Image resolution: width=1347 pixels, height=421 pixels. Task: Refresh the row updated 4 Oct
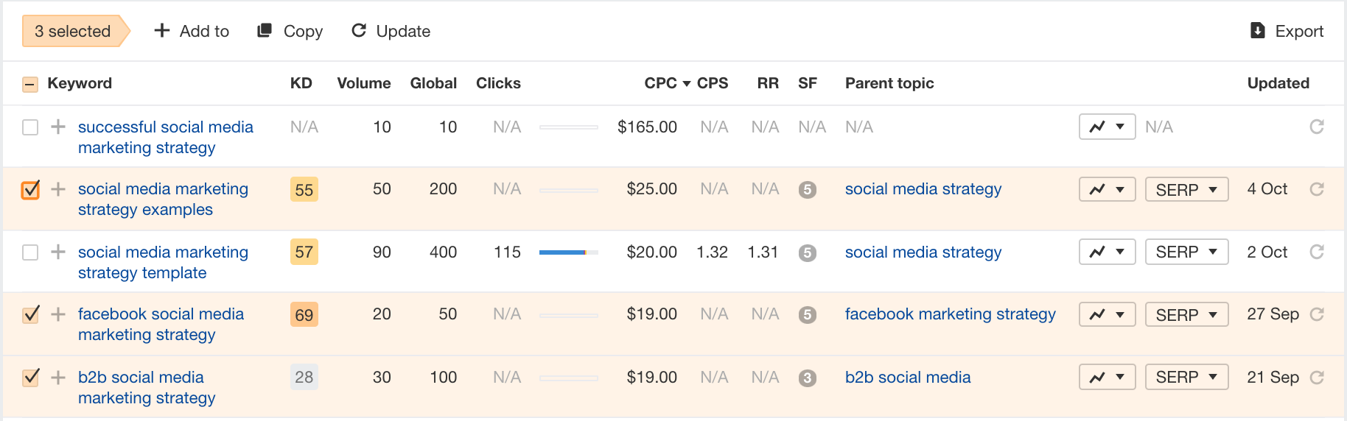(1317, 189)
